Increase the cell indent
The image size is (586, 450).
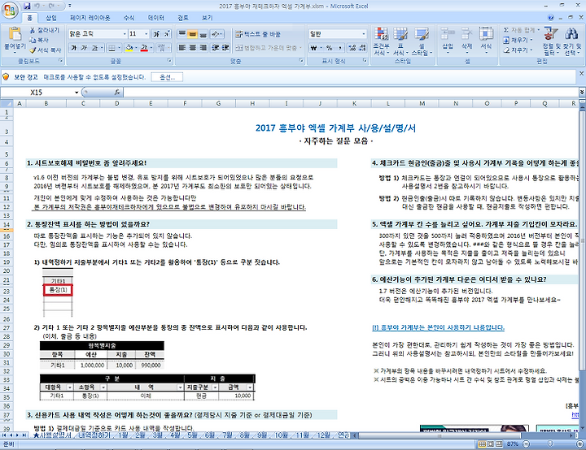[x=225, y=48]
